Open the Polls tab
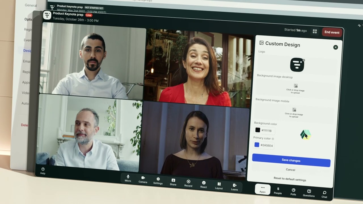This screenshot has height=204, width=363. pos(293,192)
